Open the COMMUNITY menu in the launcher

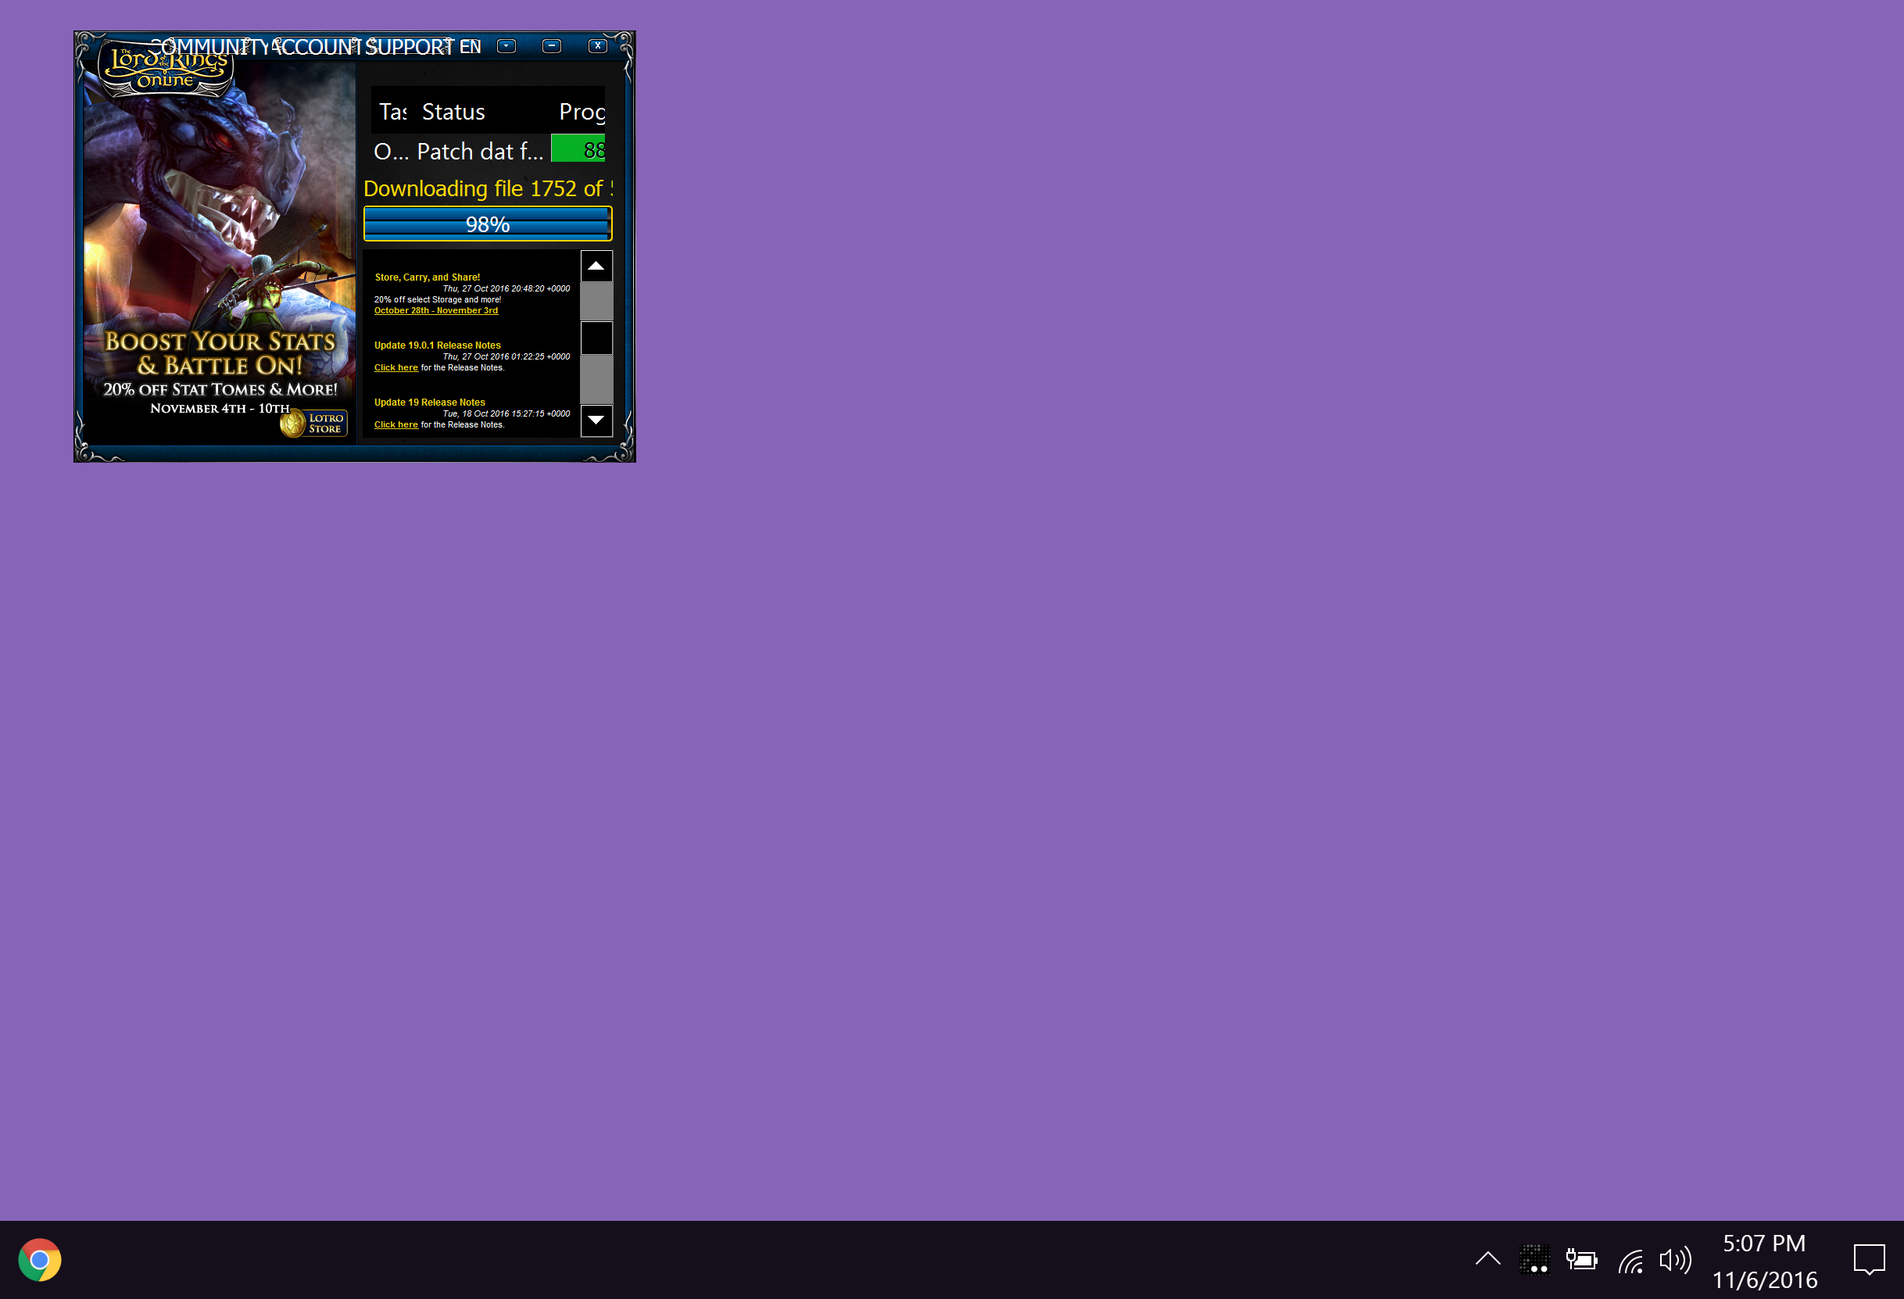point(211,47)
